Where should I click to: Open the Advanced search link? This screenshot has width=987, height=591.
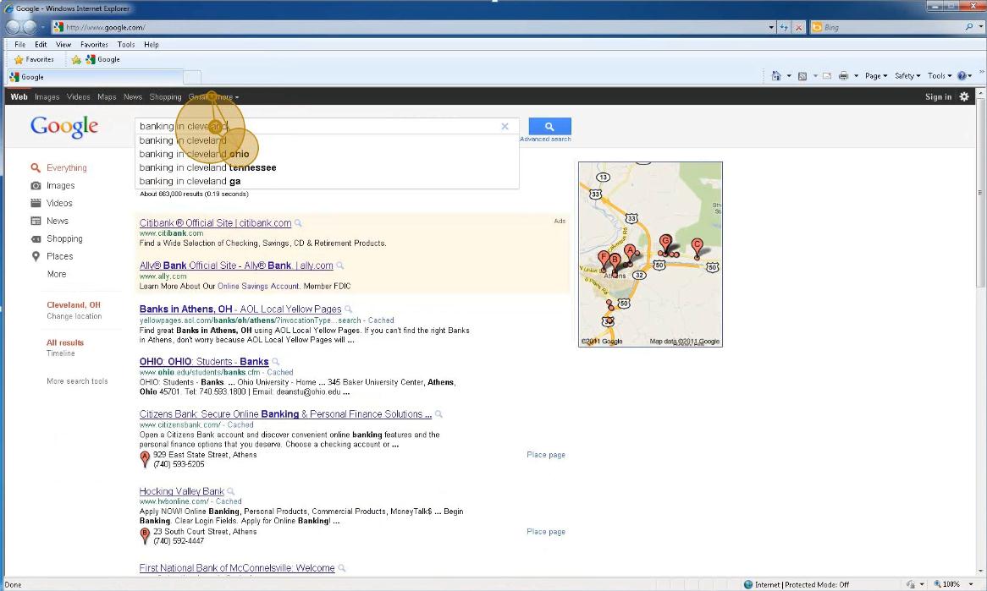(545, 139)
